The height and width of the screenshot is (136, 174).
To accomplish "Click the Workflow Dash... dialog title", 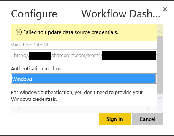I will point(121,14).
